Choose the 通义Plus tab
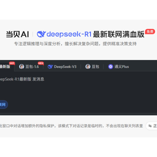The width and height of the screenshot is (157, 157). pyautogui.click(x=119, y=66)
